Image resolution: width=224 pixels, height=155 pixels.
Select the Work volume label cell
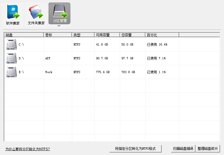[58, 72]
